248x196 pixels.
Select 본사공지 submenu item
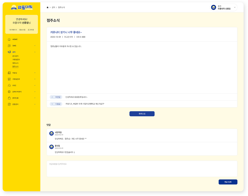[x=15, y=56]
